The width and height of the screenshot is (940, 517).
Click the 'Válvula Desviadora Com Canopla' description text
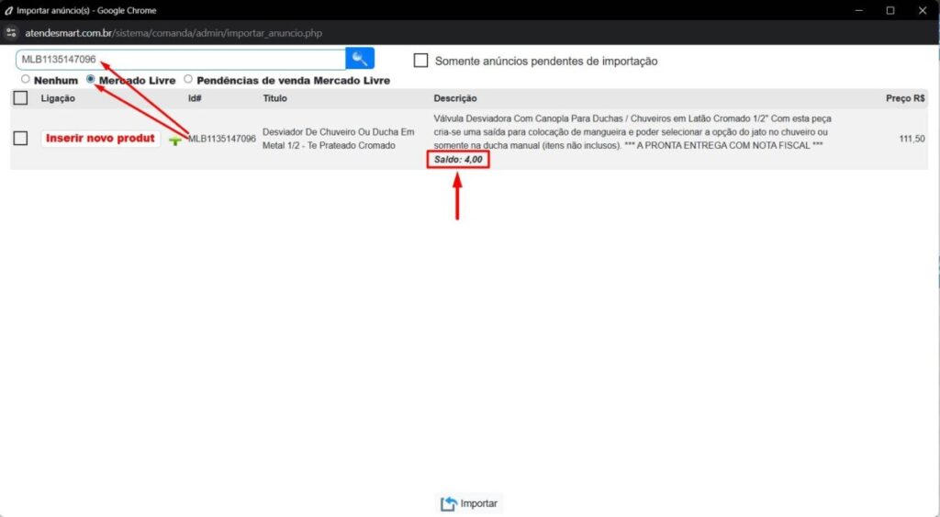pyautogui.click(x=632, y=132)
